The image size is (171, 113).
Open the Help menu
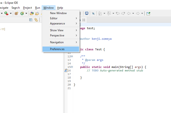tap(60, 8)
